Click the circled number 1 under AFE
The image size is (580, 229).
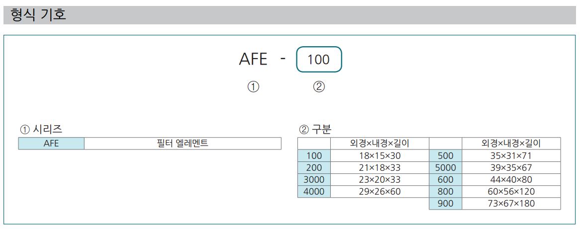[x=253, y=87]
